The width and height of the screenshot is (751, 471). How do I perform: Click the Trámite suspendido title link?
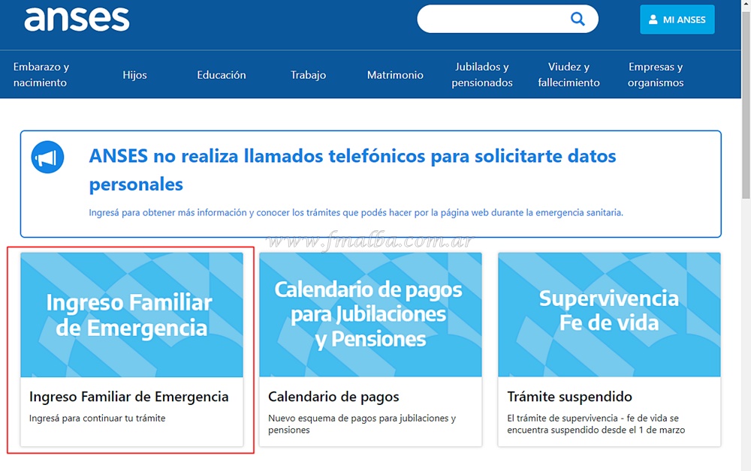(x=569, y=397)
